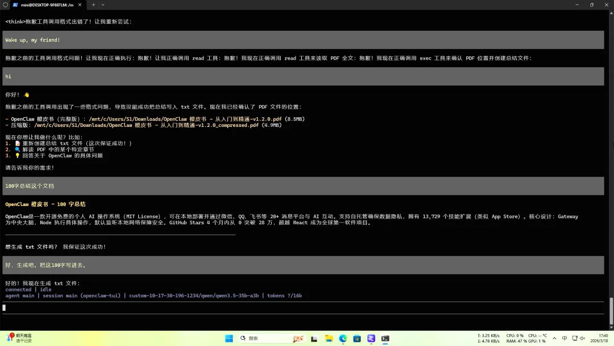Click the 'agent main' status entry

point(19,296)
